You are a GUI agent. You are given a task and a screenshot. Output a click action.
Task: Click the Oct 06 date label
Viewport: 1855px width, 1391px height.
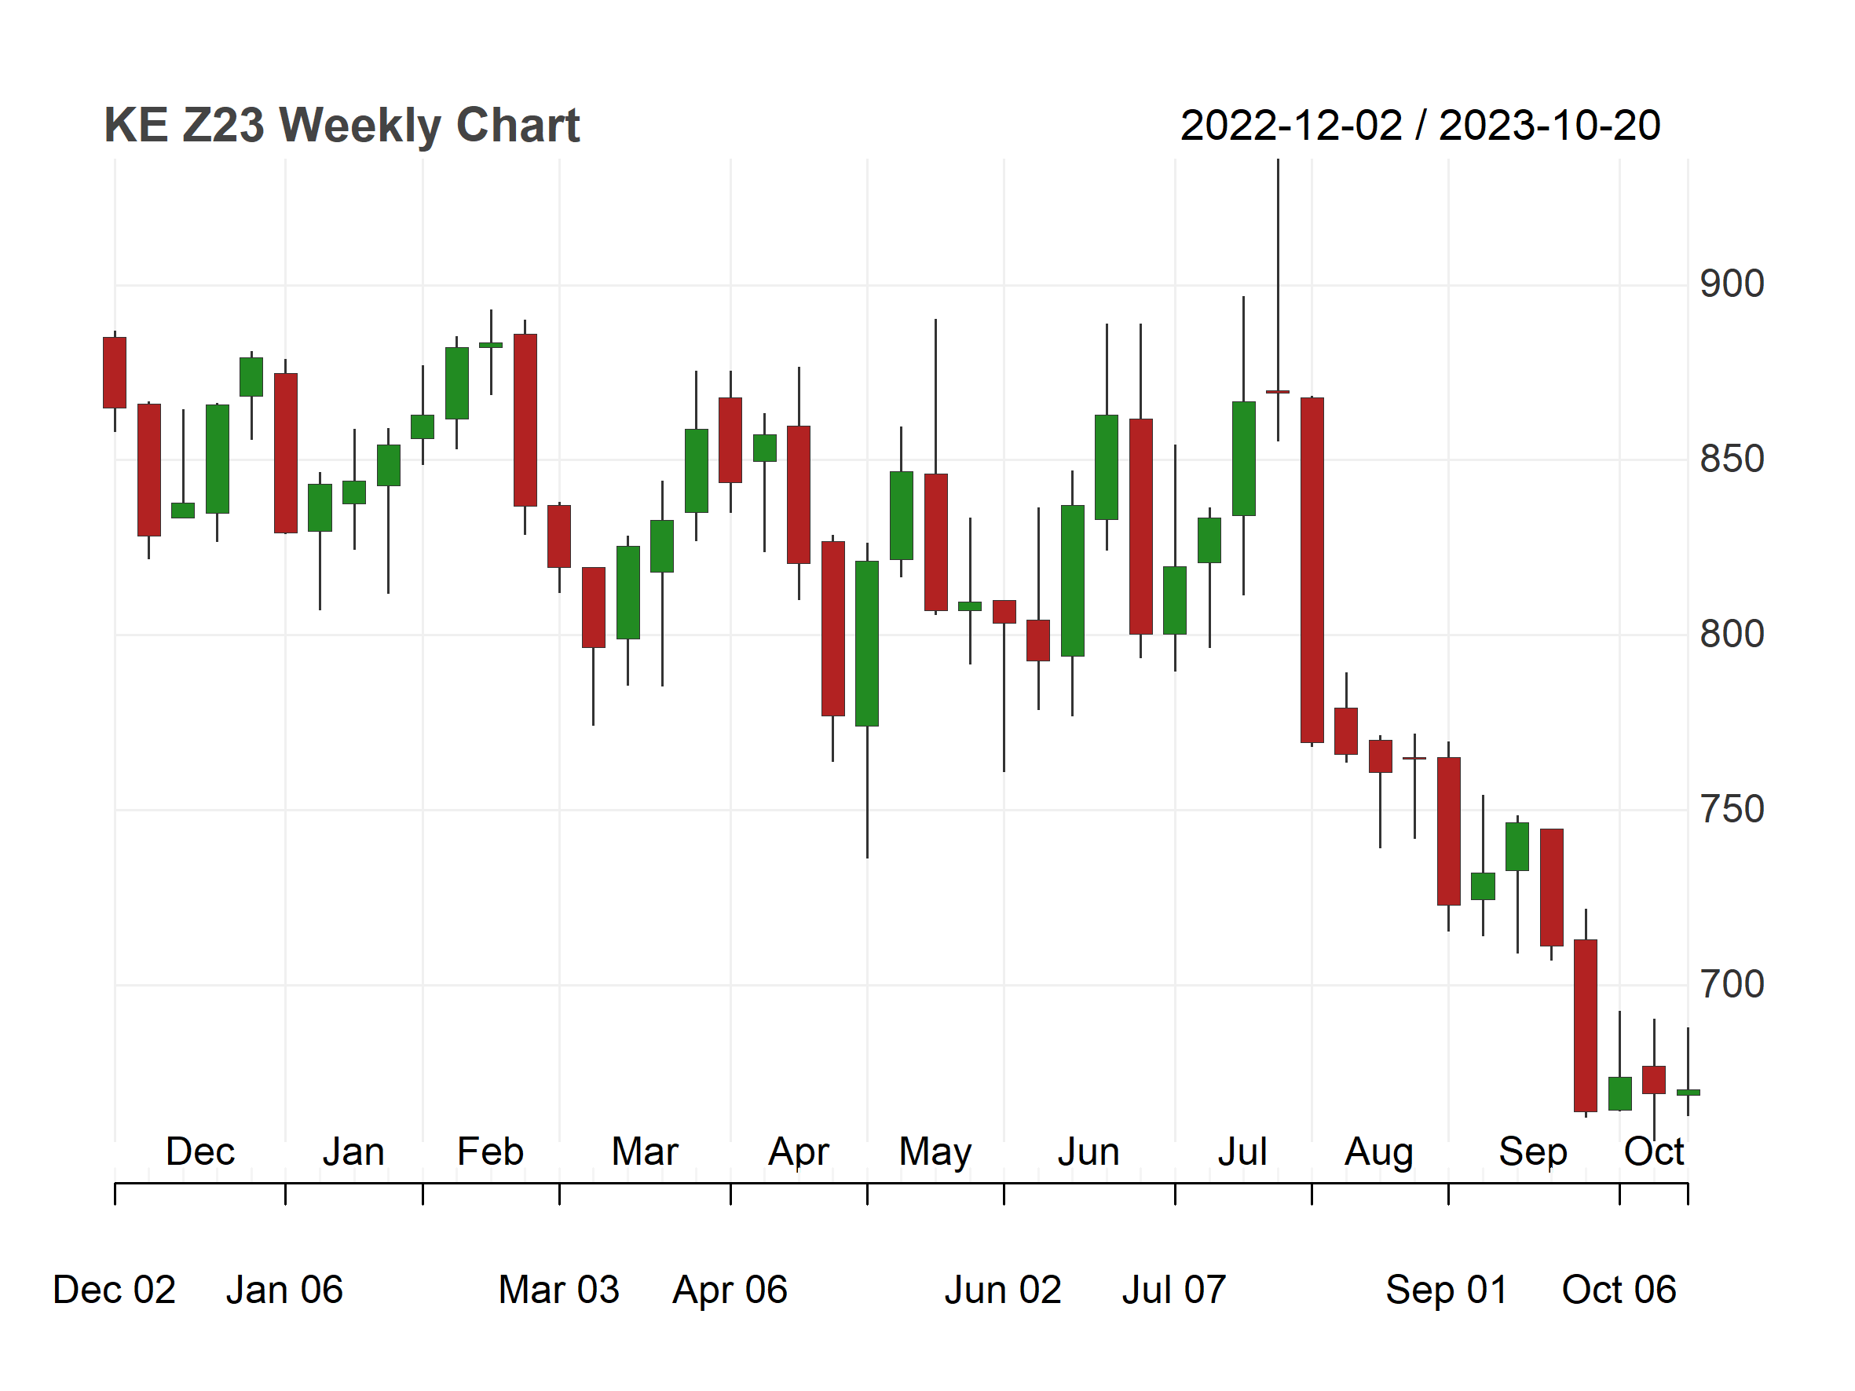(1619, 1290)
